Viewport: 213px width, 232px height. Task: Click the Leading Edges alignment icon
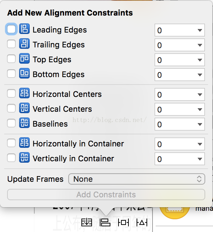pyautogui.click(x=24, y=29)
